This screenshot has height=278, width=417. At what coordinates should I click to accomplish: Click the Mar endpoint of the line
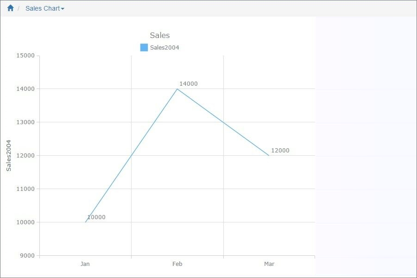(268, 155)
